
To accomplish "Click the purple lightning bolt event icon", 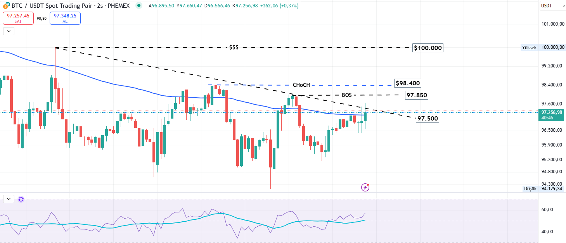I will tap(365, 188).
